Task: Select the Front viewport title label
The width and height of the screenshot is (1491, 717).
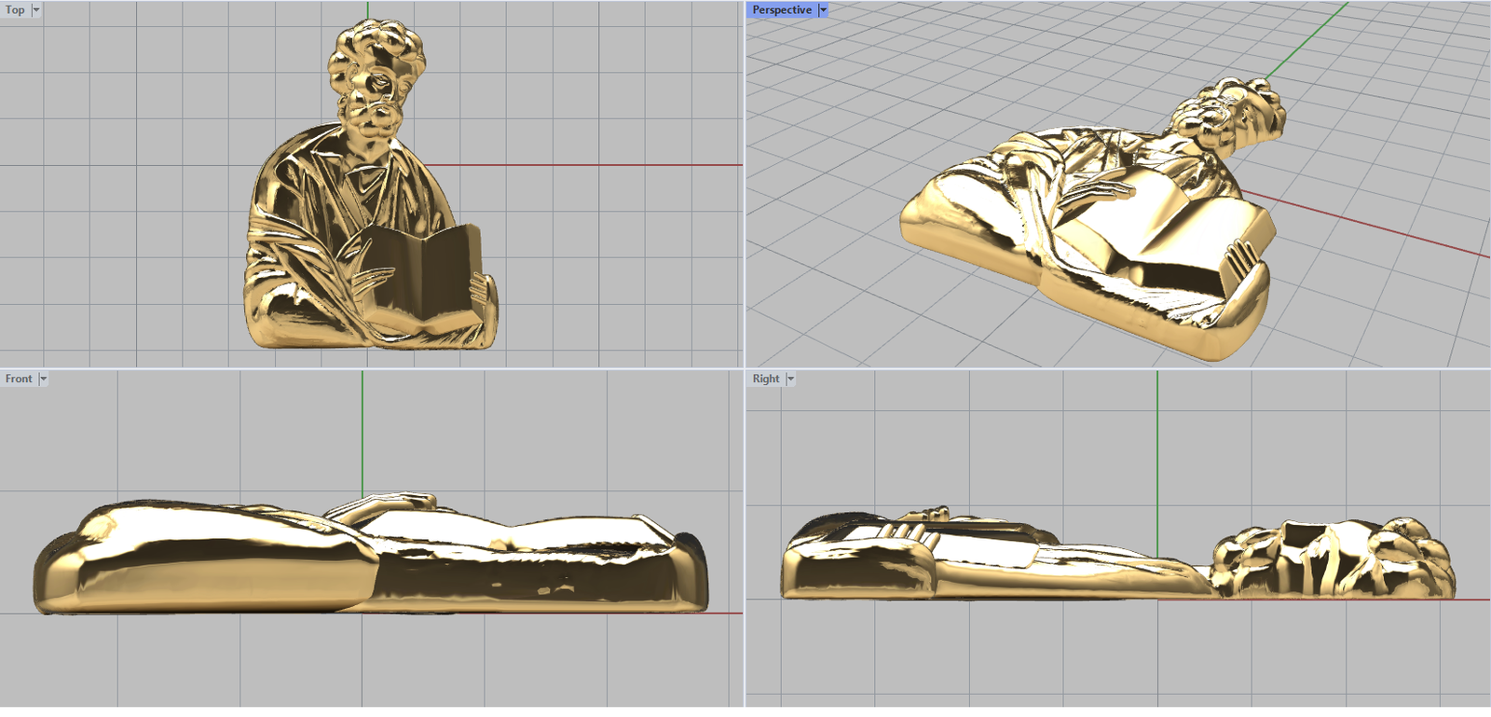Action: point(19,379)
